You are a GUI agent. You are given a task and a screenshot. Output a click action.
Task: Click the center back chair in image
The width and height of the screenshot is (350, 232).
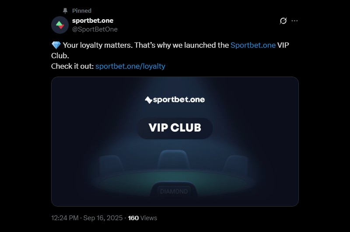(174, 159)
